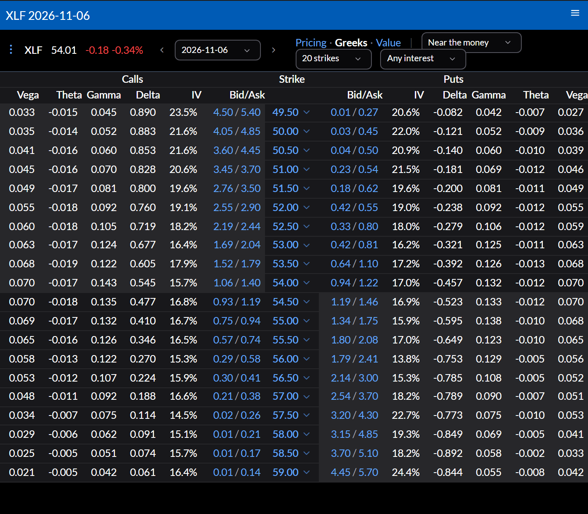Open the 20 strikes dropdown

click(x=334, y=59)
